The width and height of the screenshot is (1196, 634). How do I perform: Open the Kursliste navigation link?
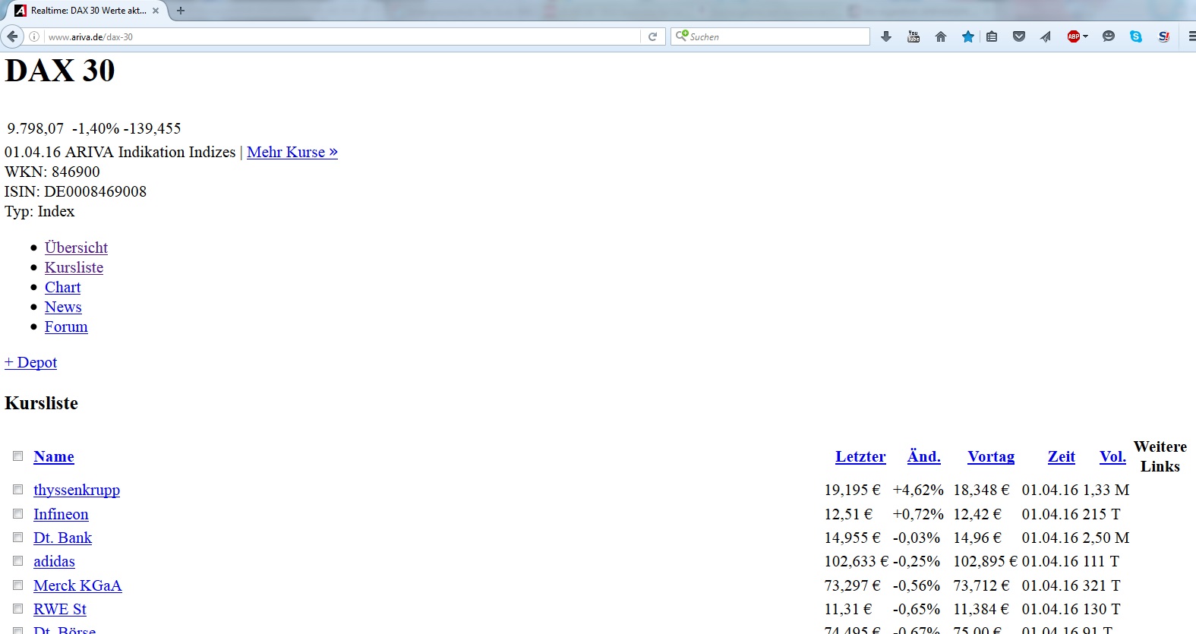tap(74, 267)
